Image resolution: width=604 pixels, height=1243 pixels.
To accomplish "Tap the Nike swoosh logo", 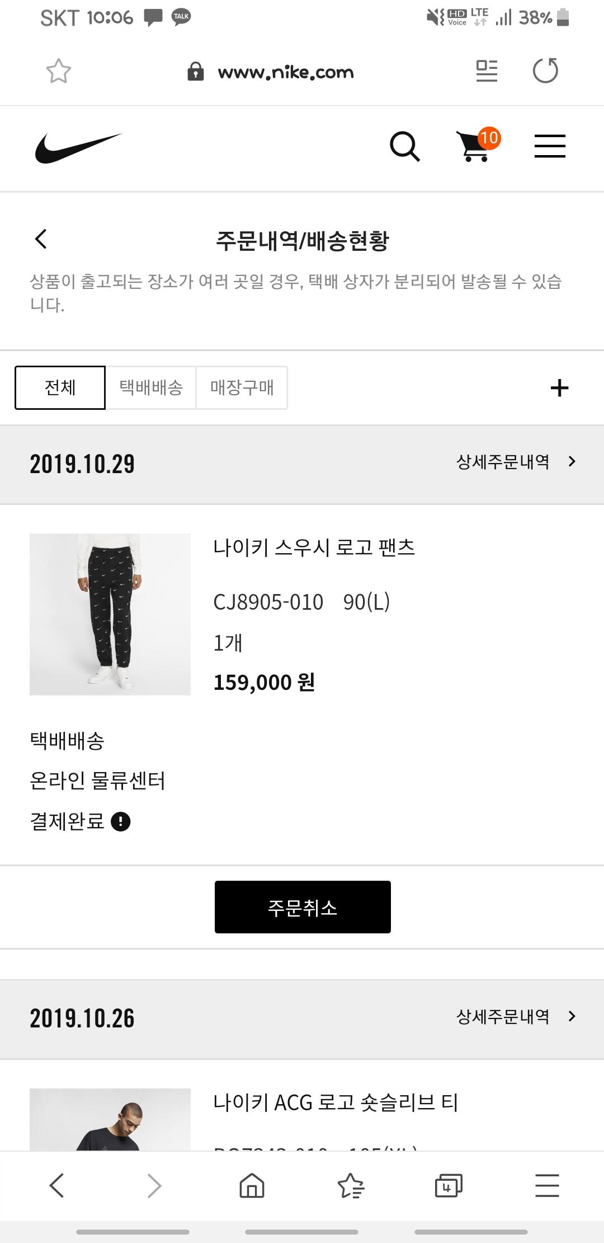I will 79,148.
